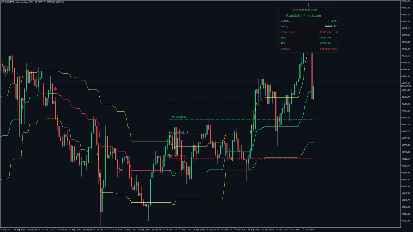Viewport: 413px width, 232px height.
Task: Click the 30167.70 price axis label
Action: click(406, 200)
